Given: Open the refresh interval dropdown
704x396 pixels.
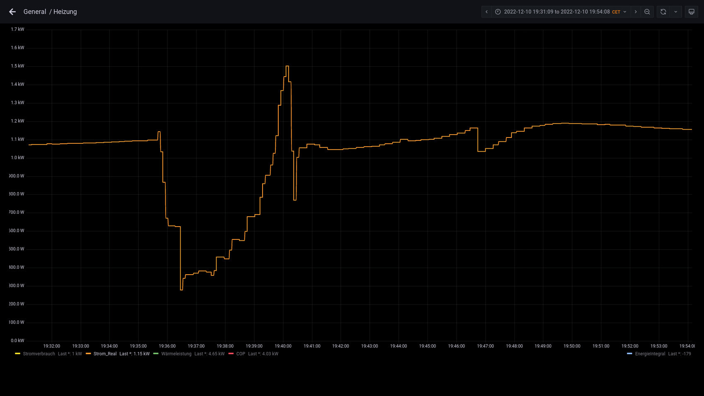Looking at the screenshot, I should click(675, 12).
